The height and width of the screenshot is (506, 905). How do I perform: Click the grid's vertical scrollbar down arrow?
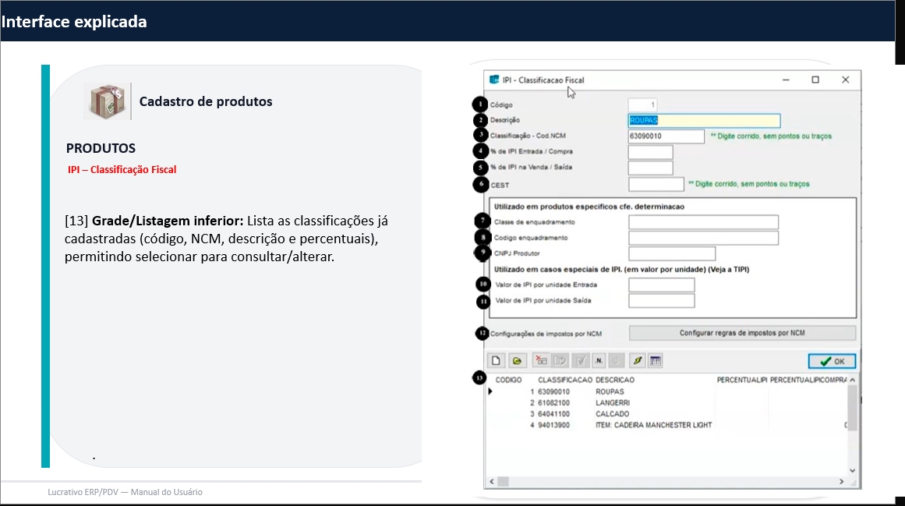point(852,471)
